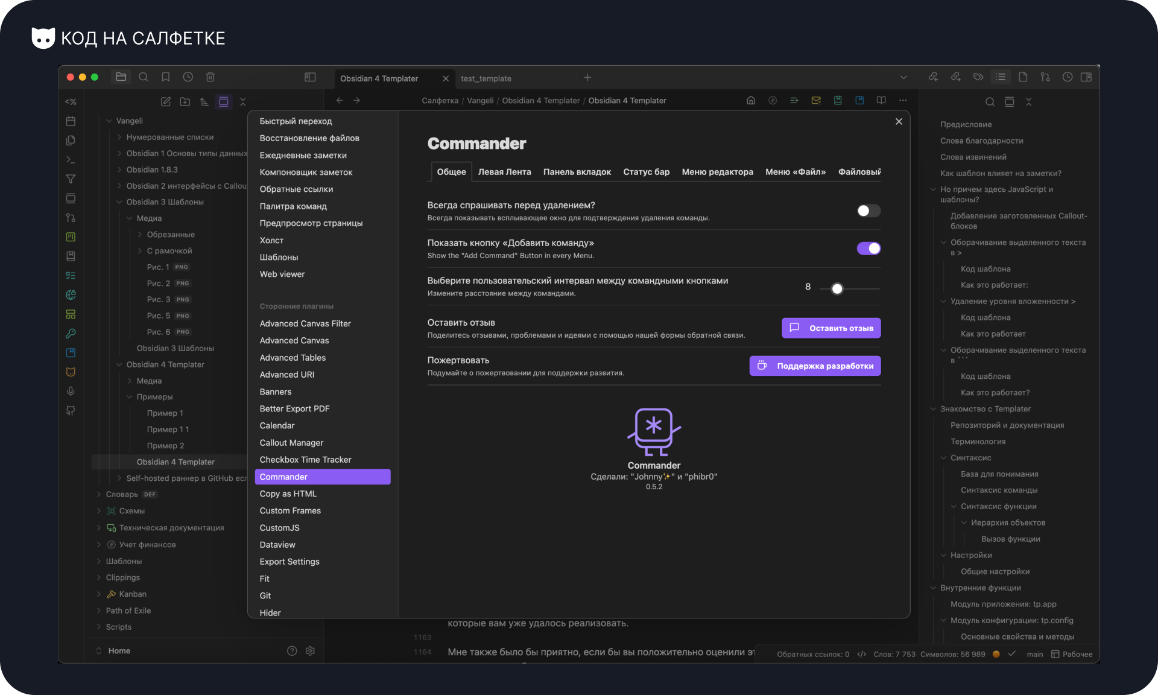Open command palette terminal ribbon icon
Screen dimensions: 1158x695
coord(71,160)
